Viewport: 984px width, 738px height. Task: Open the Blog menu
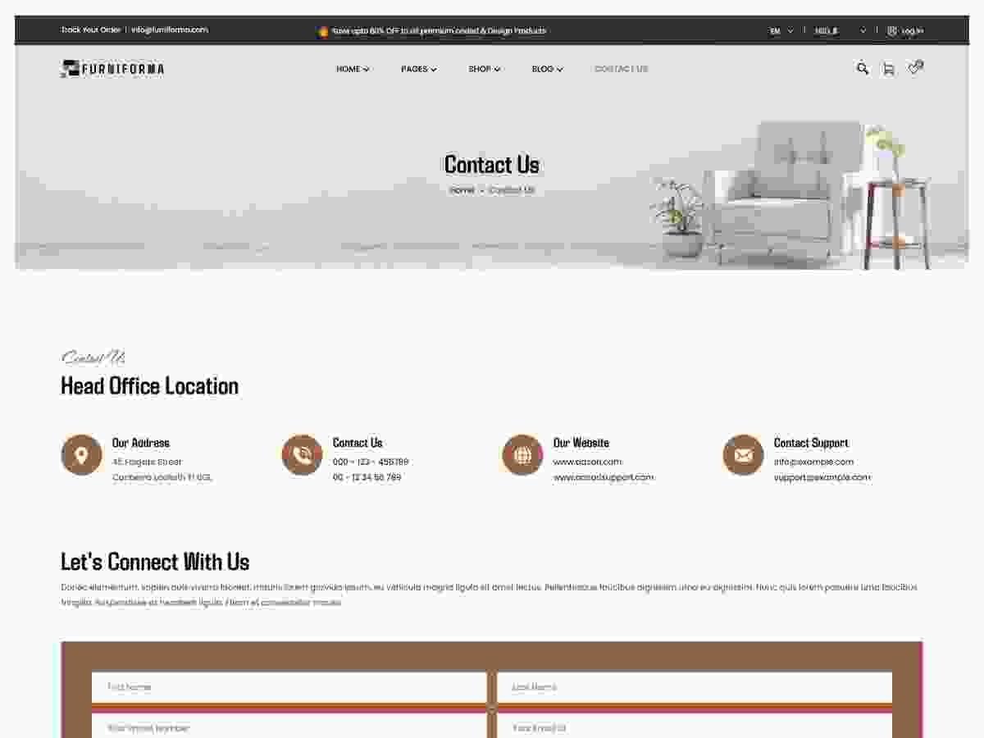(547, 69)
